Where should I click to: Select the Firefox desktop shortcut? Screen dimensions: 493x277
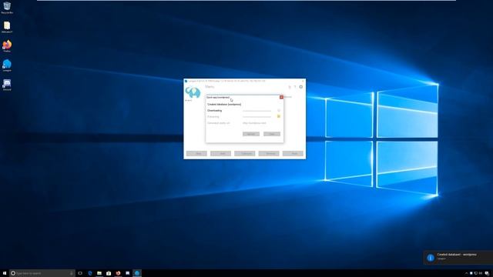7,46
